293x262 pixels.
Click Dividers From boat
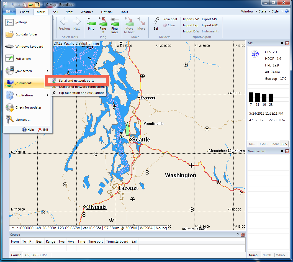click(170, 19)
